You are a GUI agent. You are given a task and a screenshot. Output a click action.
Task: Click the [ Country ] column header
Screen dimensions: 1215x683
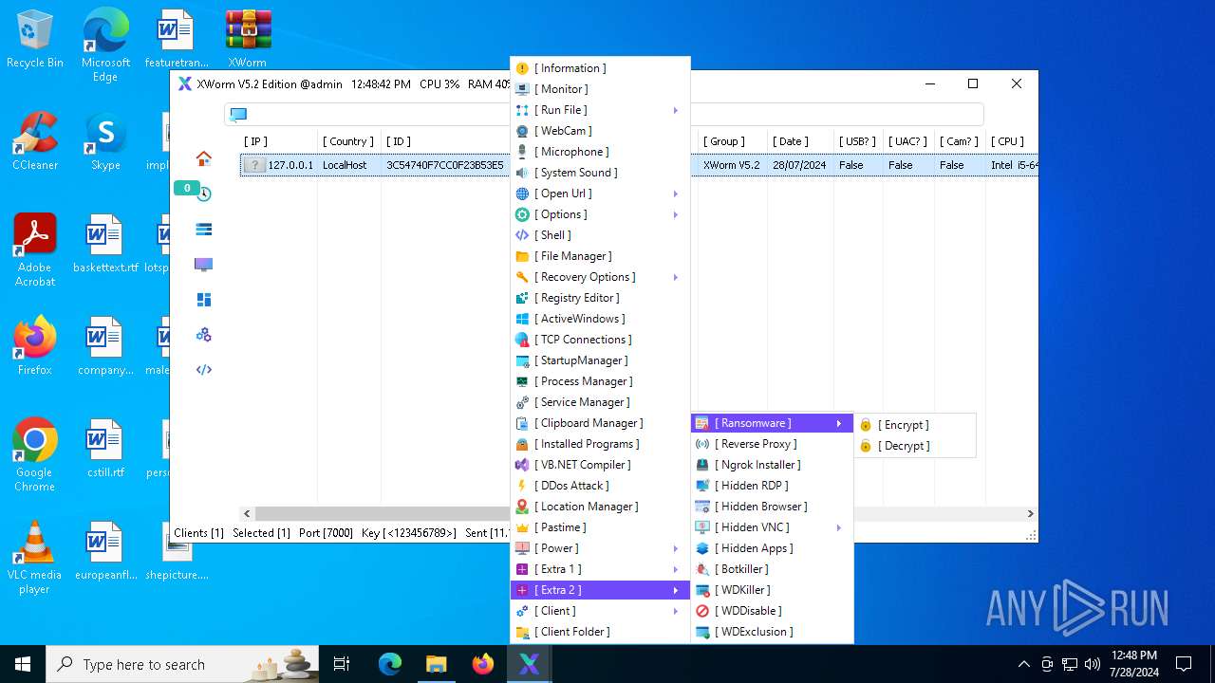(348, 141)
